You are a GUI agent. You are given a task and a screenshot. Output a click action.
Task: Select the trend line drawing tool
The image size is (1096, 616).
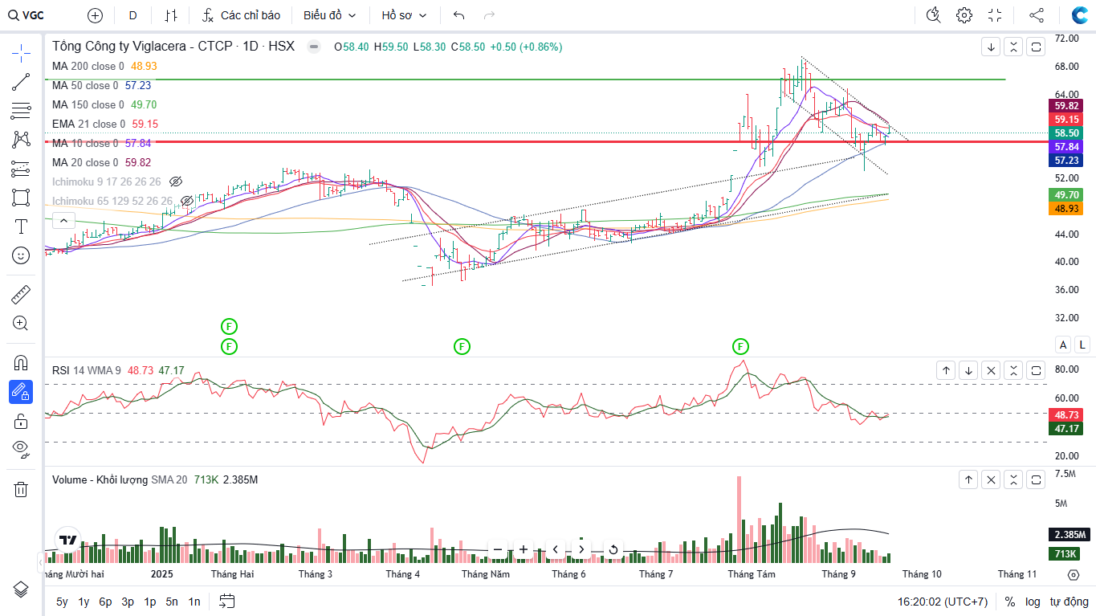(21, 82)
